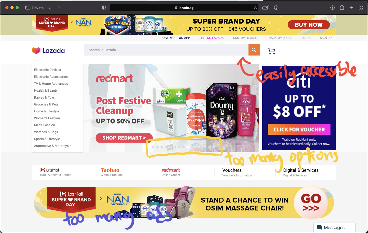Close the top Super Brand Day banner
368x233 pixels.
pyautogui.click(x=331, y=20)
